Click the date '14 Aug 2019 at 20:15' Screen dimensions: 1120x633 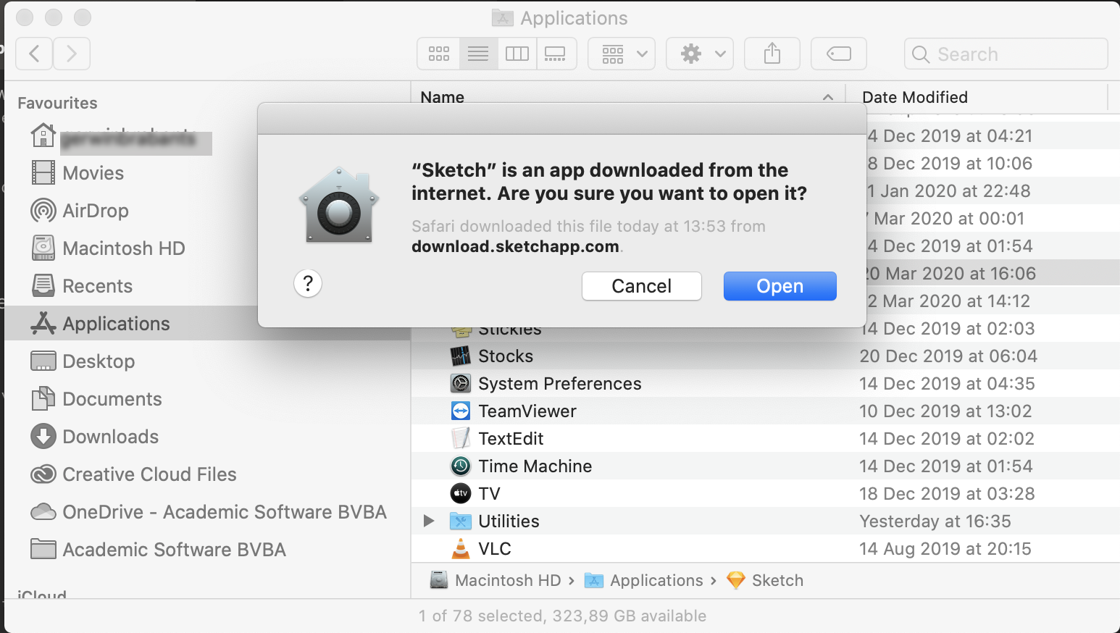[945, 549]
